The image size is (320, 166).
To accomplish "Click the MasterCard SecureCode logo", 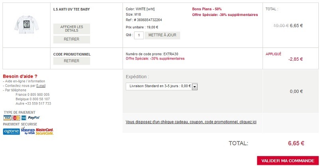I will click(x=45, y=131).
